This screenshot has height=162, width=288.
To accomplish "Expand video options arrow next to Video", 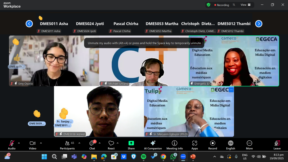I will pos(41,143).
